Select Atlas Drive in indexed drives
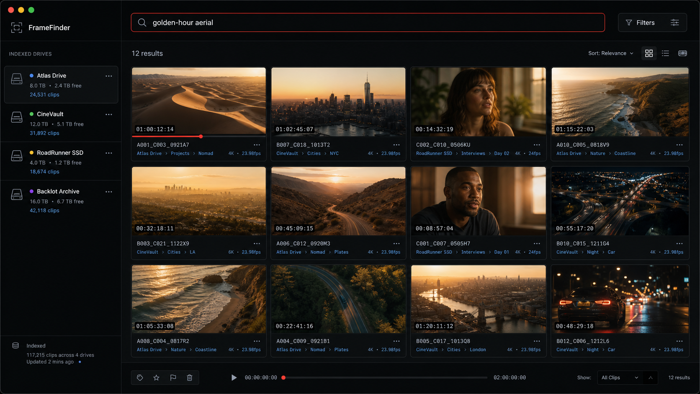This screenshot has height=394, width=700. tap(61, 85)
